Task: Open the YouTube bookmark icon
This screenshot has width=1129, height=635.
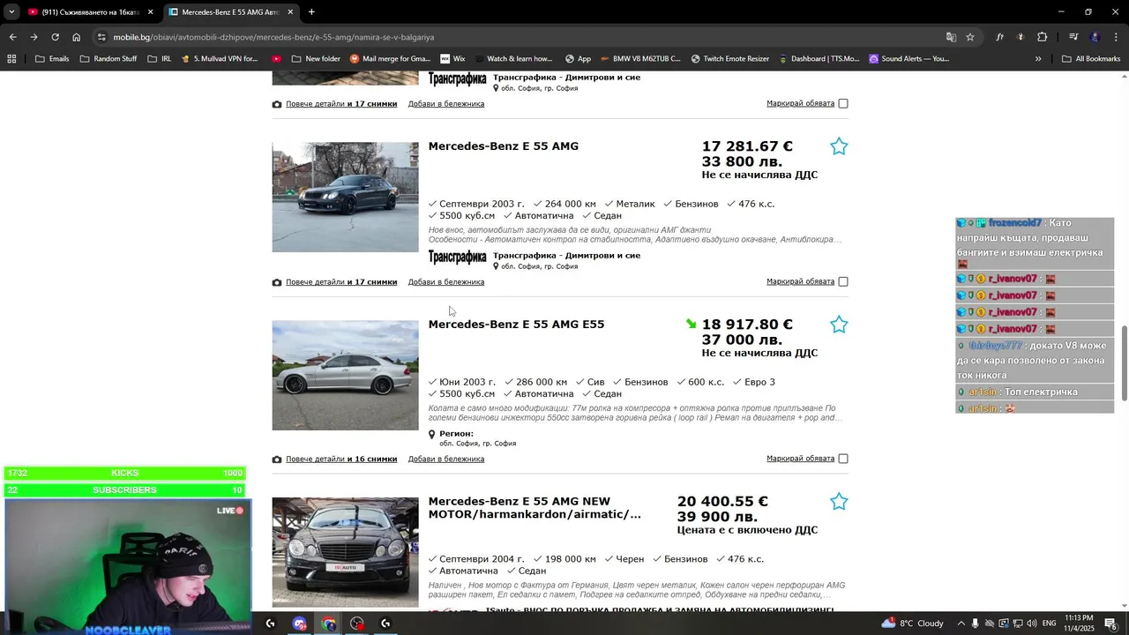Action: [277, 59]
